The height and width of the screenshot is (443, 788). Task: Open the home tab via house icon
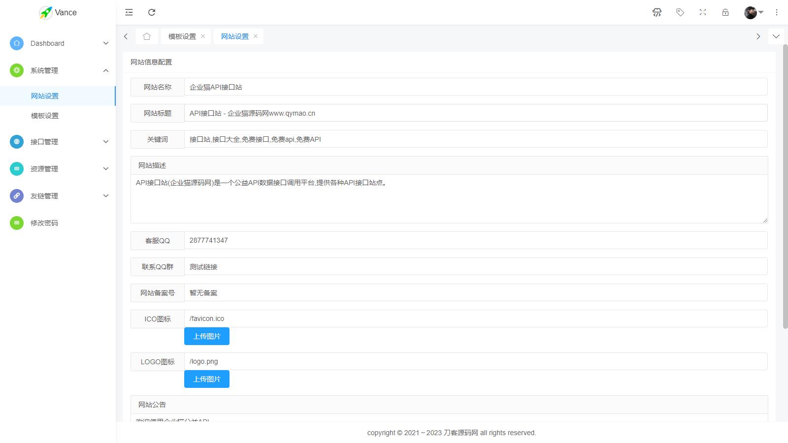pyautogui.click(x=146, y=36)
